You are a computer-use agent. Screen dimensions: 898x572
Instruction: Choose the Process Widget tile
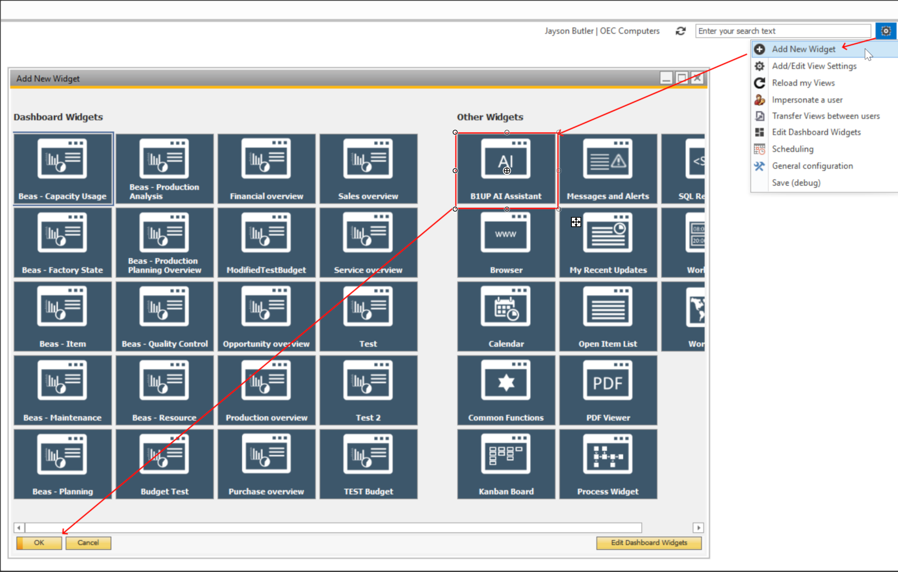point(607,464)
